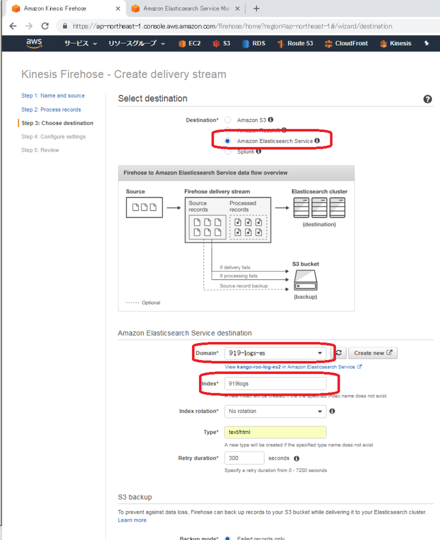Open Index rotation dropdown
This screenshot has width=440, height=540.
(x=275, y=411)
